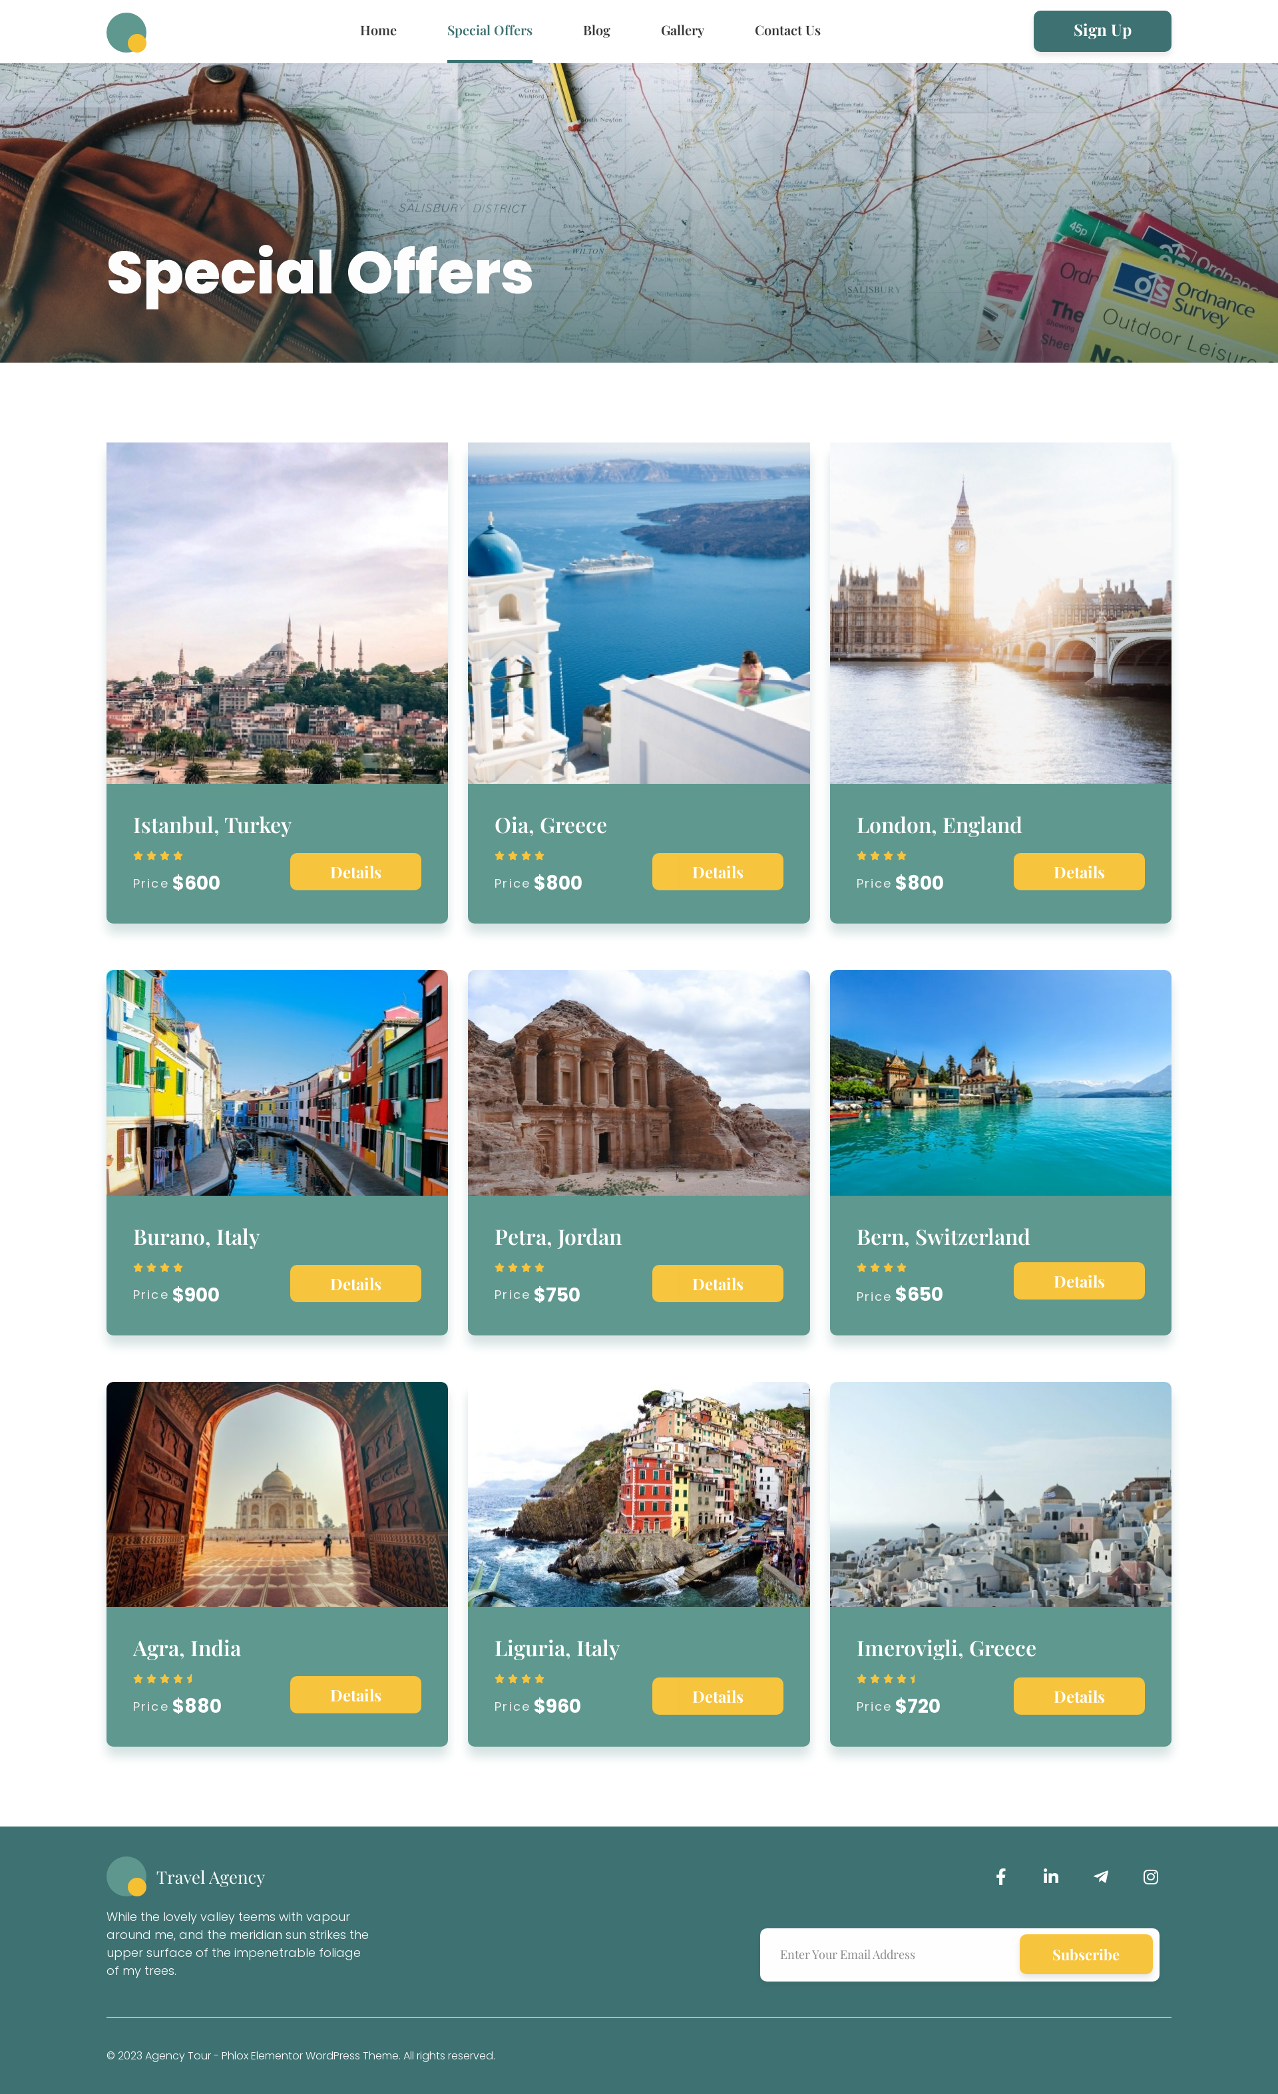The height and width of the screenshot is (2094, 1278).
Task: View Details for Bern, Switzerland
Action: 1079,1281
